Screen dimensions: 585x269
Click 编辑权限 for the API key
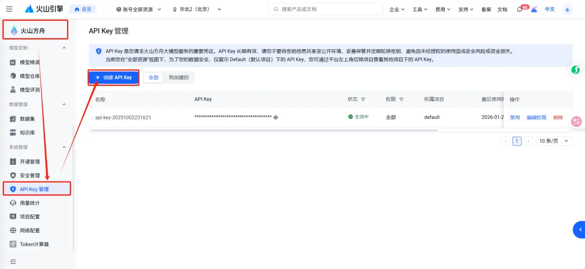(536, 117)
